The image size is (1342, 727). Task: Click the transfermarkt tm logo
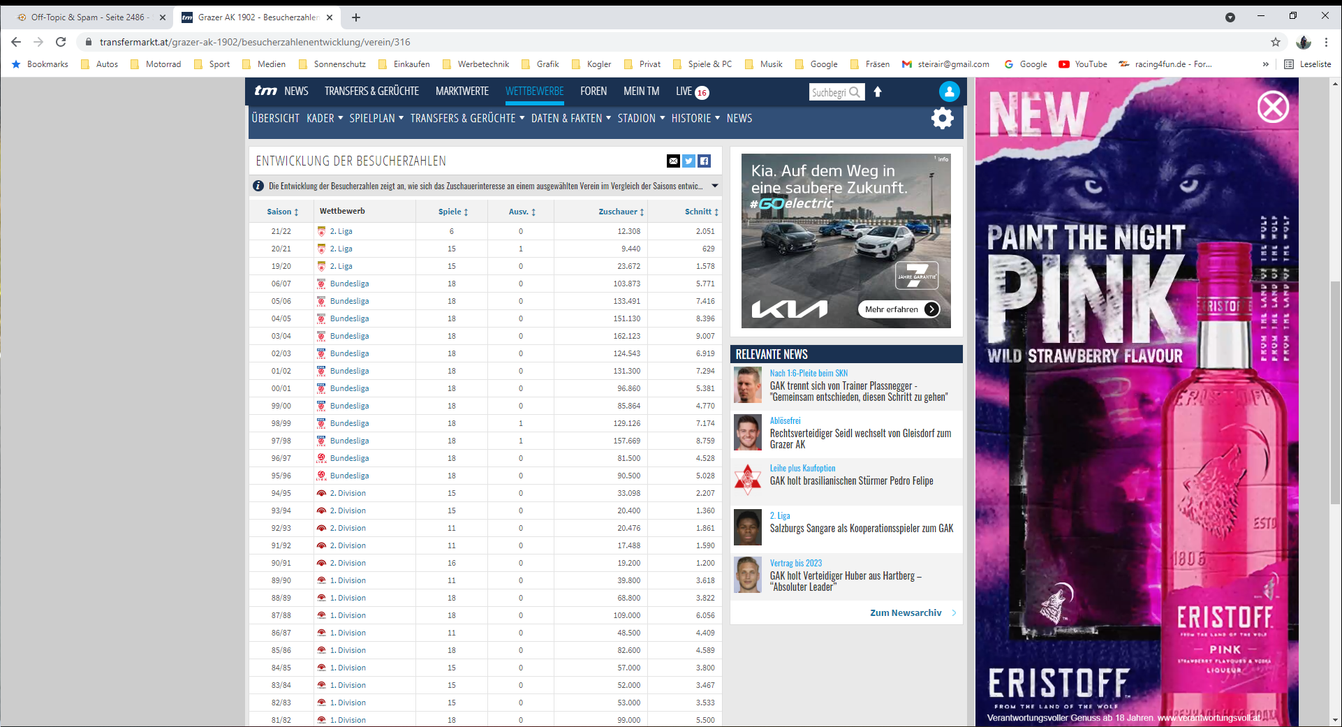pyautogui.click(x=265, y=91)
